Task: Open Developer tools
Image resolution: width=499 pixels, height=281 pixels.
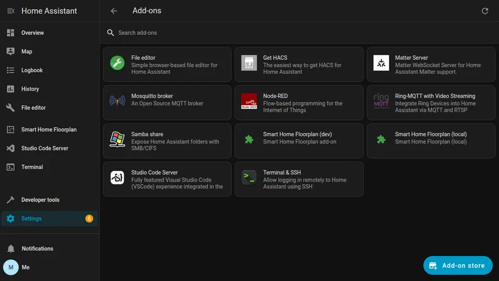Action: 50,200
